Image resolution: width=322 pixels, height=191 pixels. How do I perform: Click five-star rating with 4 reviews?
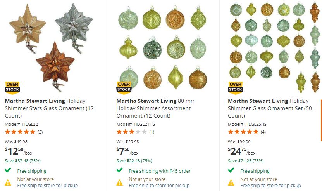243,132
